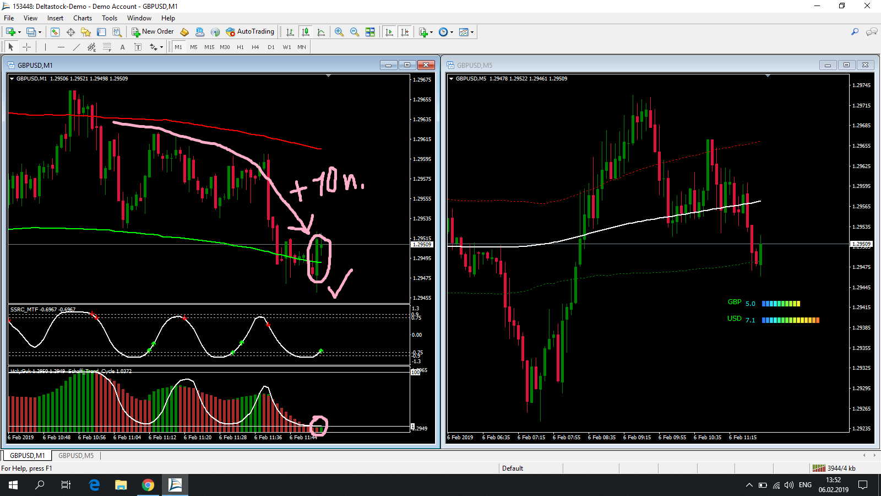Select the Crosshair tool

click(26, 47)
